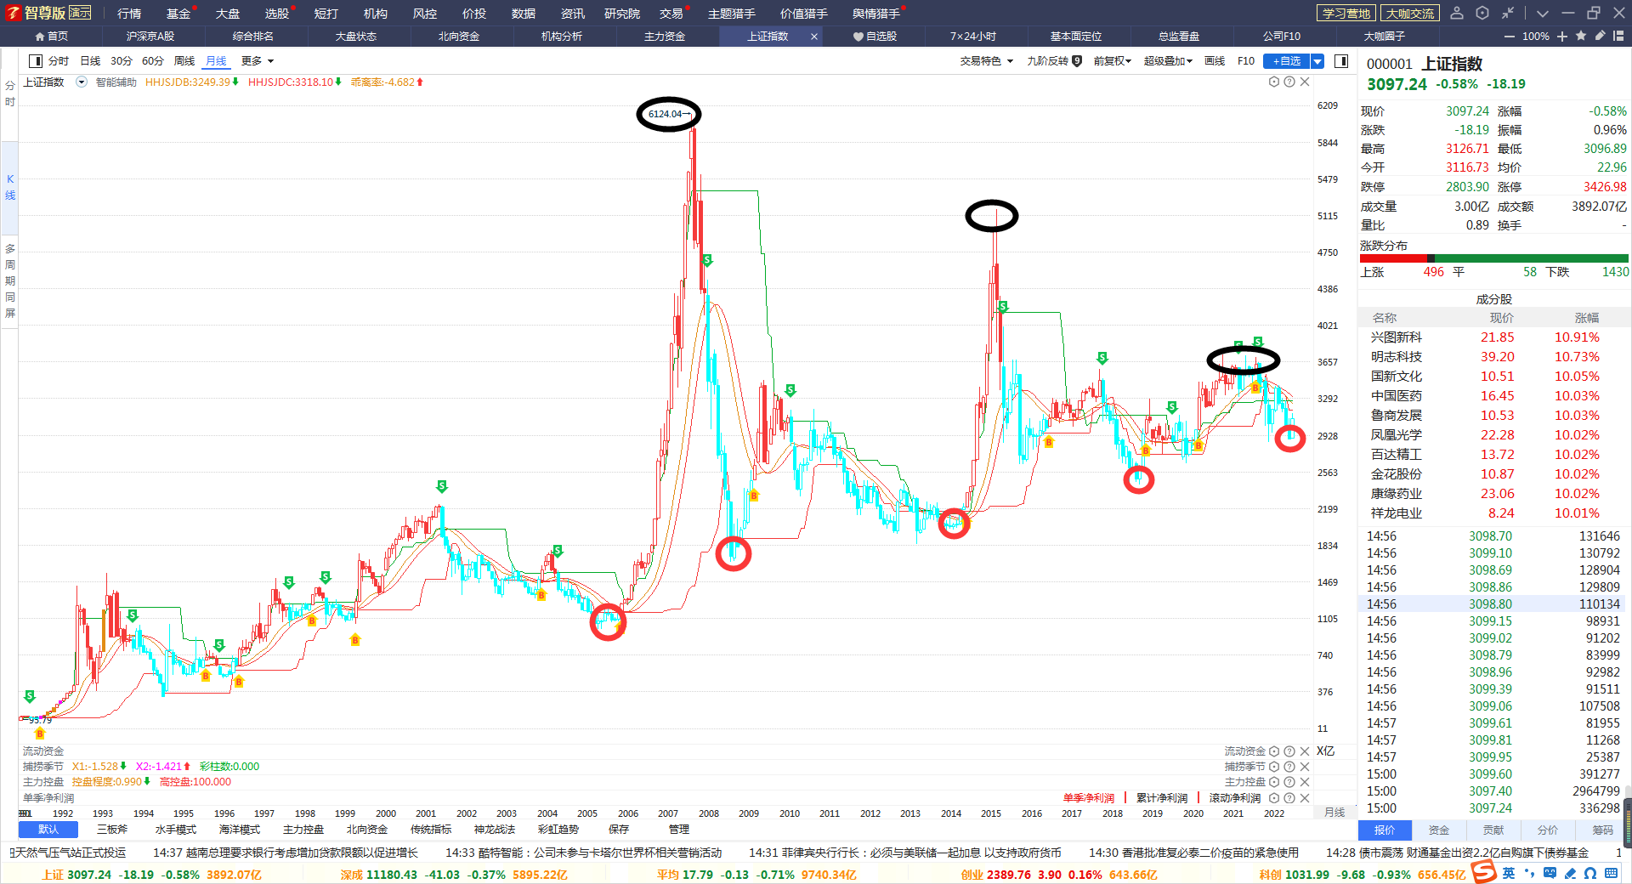Expand the 上证指数 indicator circle dropdown
This screenshot has height=884, width=1632.
point(82,82)
